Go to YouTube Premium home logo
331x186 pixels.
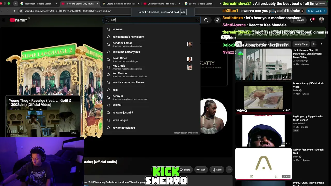click(x=19, y=20)
